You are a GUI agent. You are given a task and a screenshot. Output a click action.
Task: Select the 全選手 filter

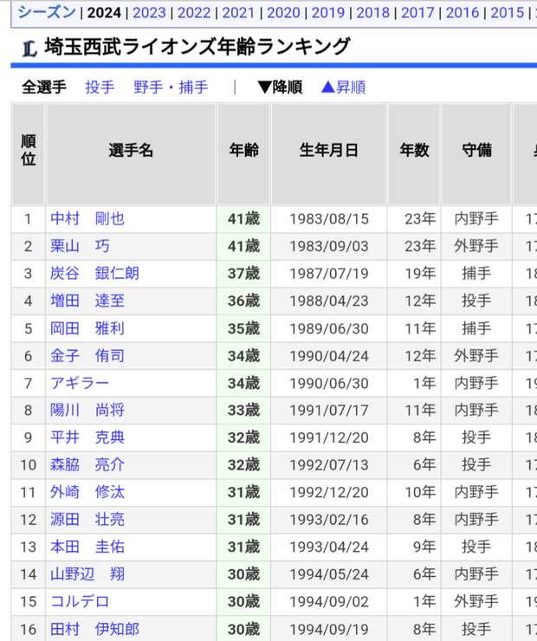pyautogui.click(x=43, y=87)
